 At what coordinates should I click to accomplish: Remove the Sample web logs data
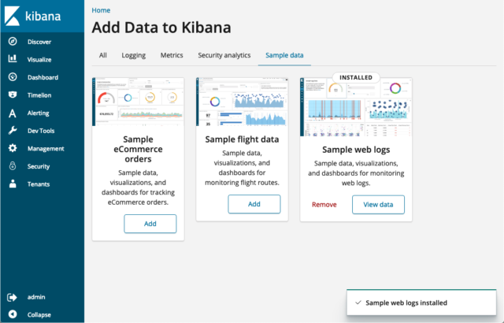click(x=324, y=205)
